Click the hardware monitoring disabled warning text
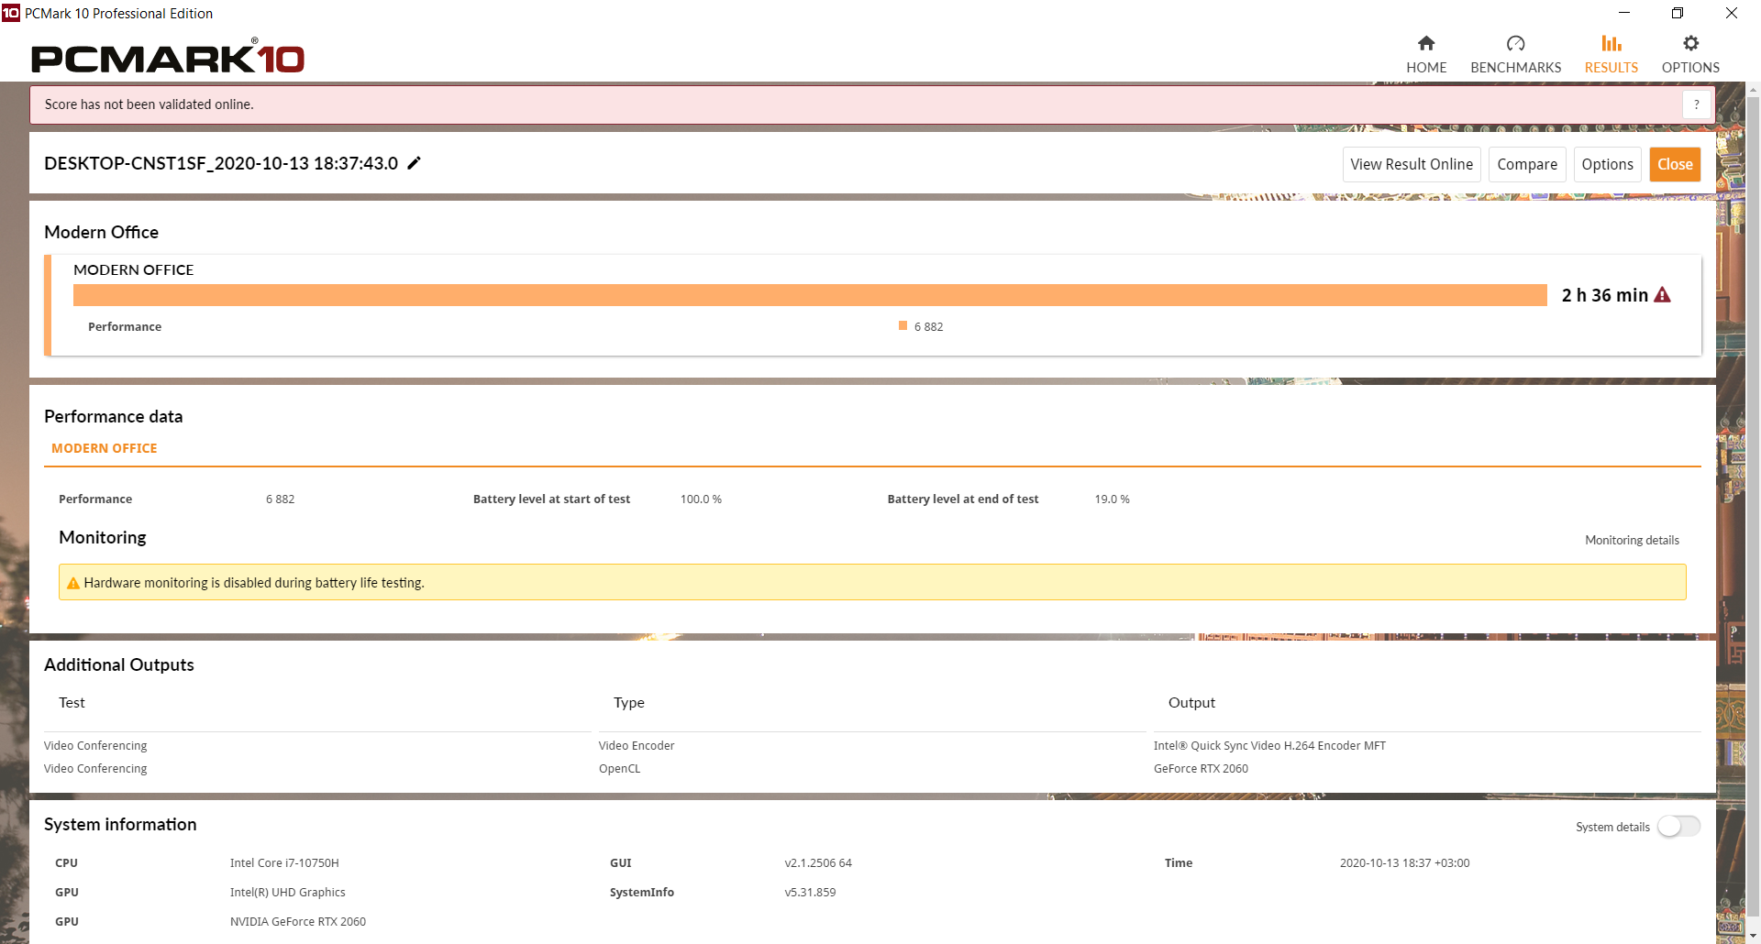1761x944 pixels. click(254, 583)
